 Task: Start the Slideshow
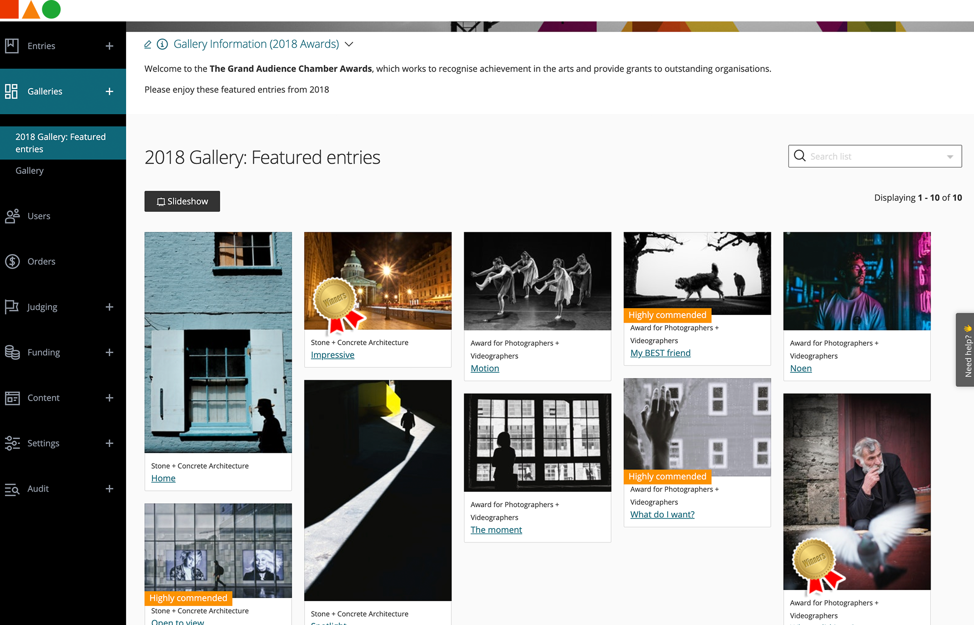click(182, 201)
